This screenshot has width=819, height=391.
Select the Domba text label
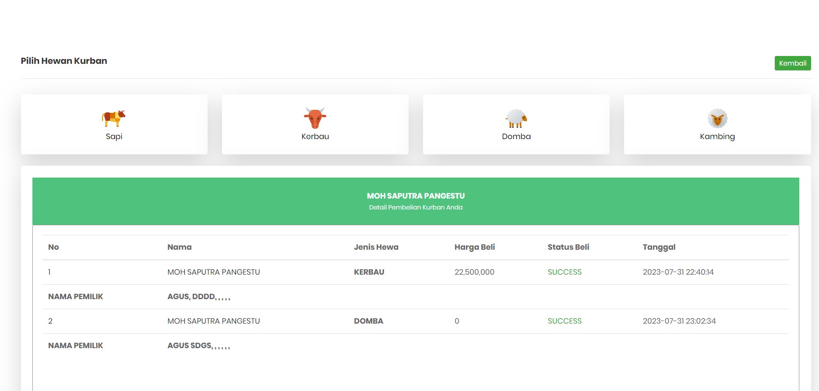point(516,136)
